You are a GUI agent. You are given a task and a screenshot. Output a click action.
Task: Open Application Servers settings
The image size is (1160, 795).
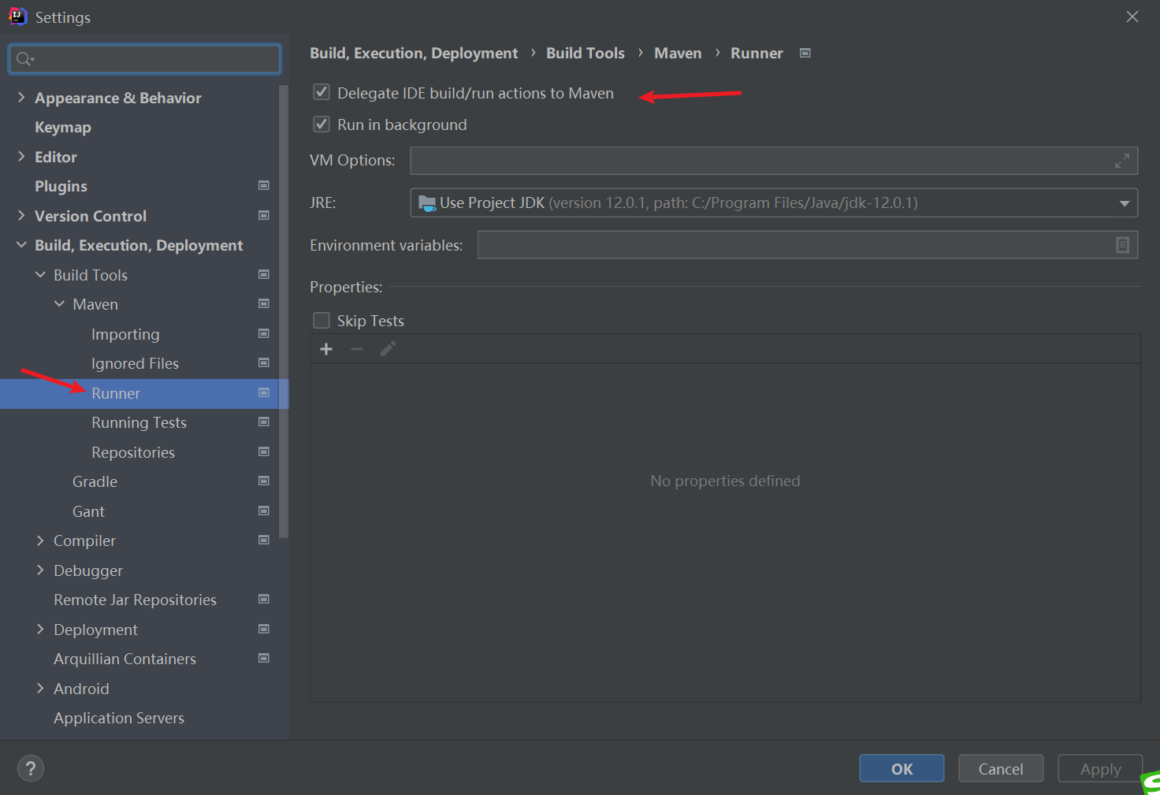tap(119, 718)
